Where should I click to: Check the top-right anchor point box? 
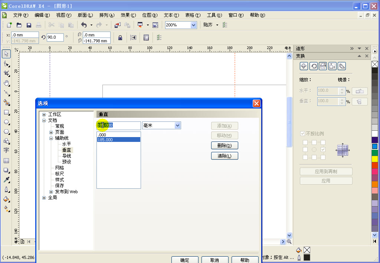coord(323,142)
